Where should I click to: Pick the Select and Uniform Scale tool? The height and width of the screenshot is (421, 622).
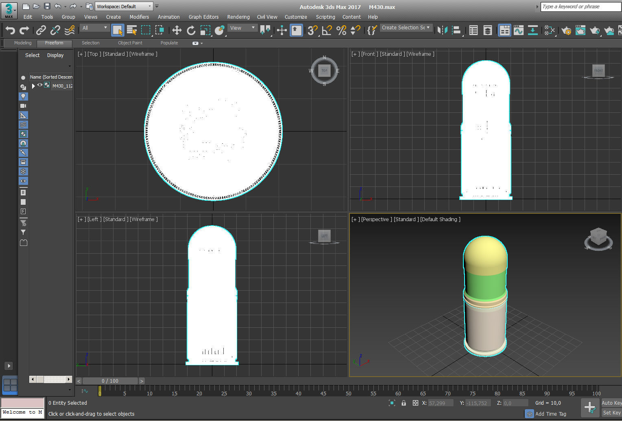tap(205, 30)
